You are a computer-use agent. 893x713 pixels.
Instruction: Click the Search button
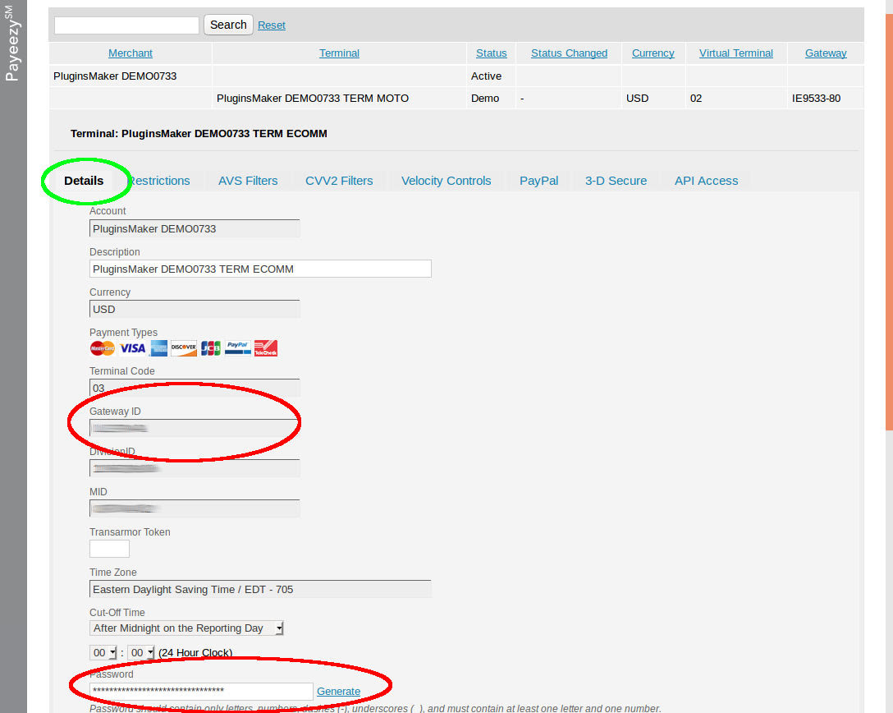[228, 25]
